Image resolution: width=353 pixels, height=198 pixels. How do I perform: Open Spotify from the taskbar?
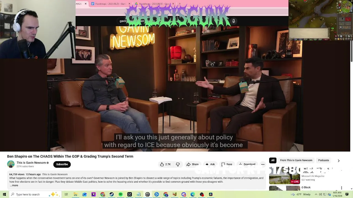point(121,194)
